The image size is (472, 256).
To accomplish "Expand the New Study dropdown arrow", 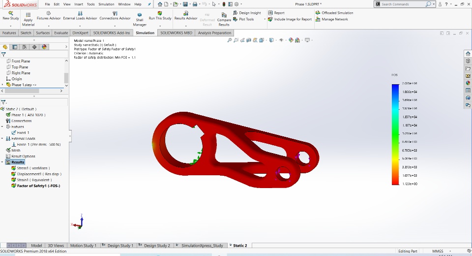I will pyautogui.click(x=11, y=26).
